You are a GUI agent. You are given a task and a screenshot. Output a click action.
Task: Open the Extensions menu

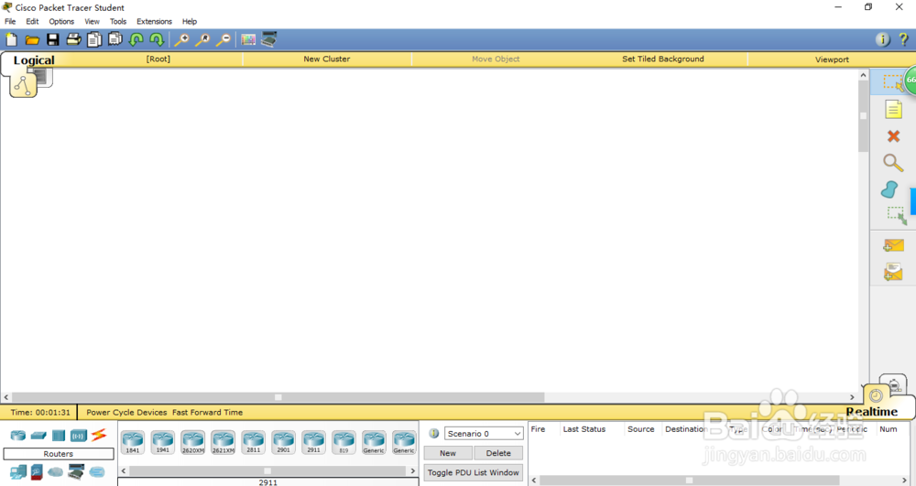point(154,21)
